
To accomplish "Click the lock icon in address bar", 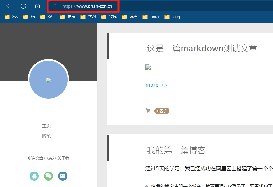I will [x=55, y=6].
